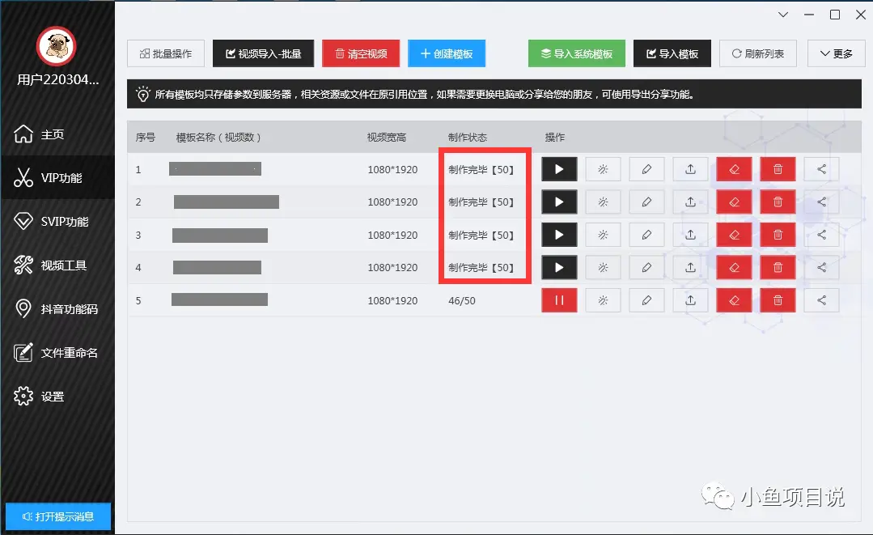Click the 46/50 progress status text
873x535 pixels.
click(x=461, y=300)
